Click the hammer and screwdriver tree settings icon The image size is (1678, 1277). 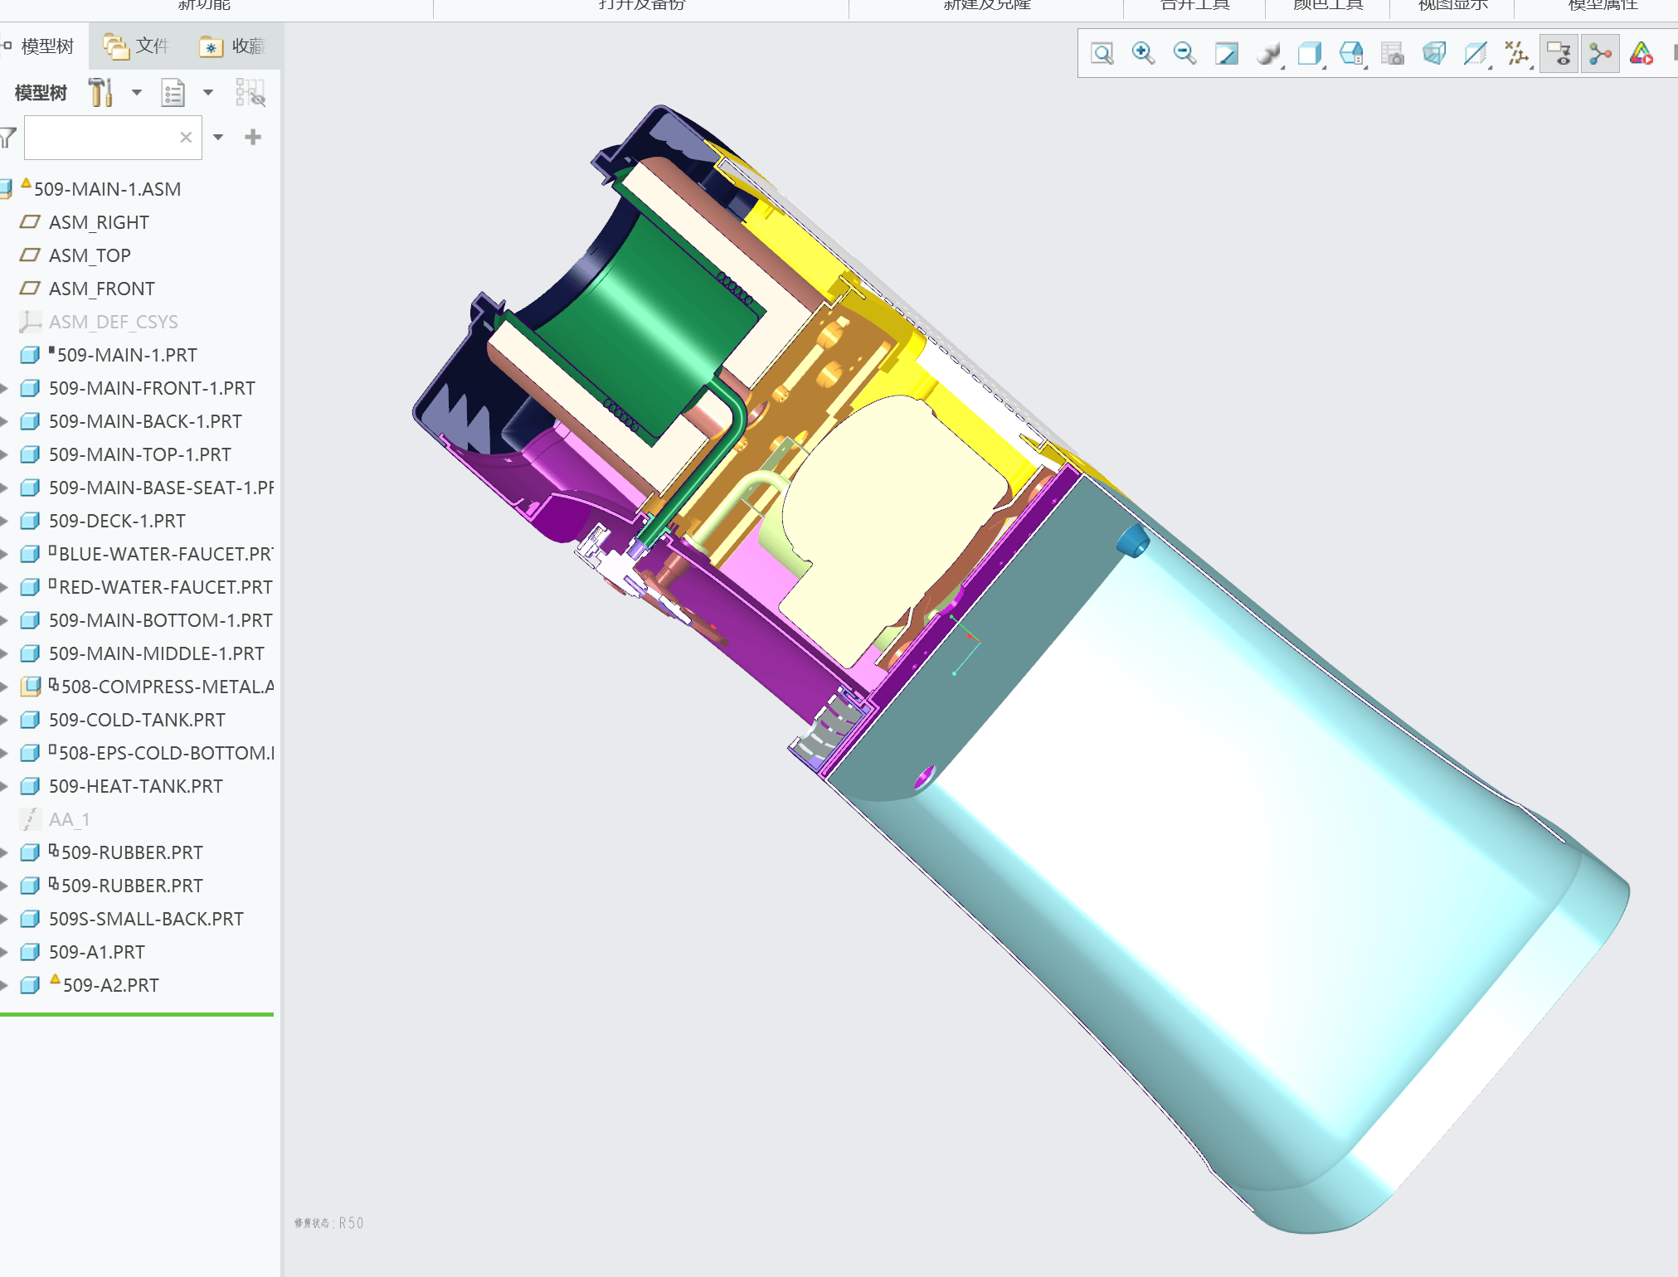pos(101,92)
